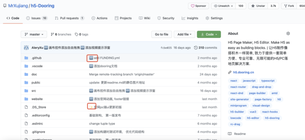305x140 pixels.
Task: View the 3.7k stargazers count
Action: point(273,6)
